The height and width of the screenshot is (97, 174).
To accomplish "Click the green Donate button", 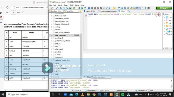I will pos(164,8).
